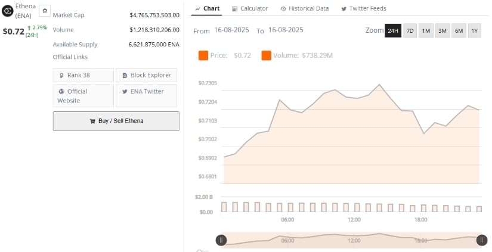Select the 7D zoom range
Screen dimensions: 492x252
point(410,31)
